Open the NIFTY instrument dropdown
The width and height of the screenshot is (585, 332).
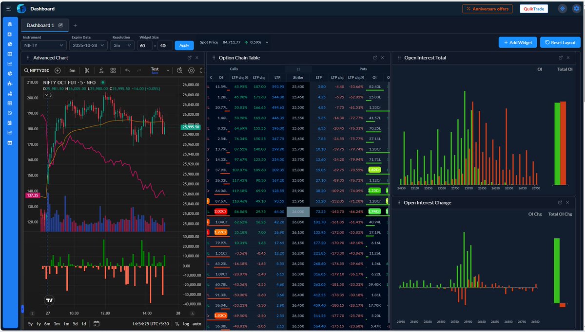point(43,45)
